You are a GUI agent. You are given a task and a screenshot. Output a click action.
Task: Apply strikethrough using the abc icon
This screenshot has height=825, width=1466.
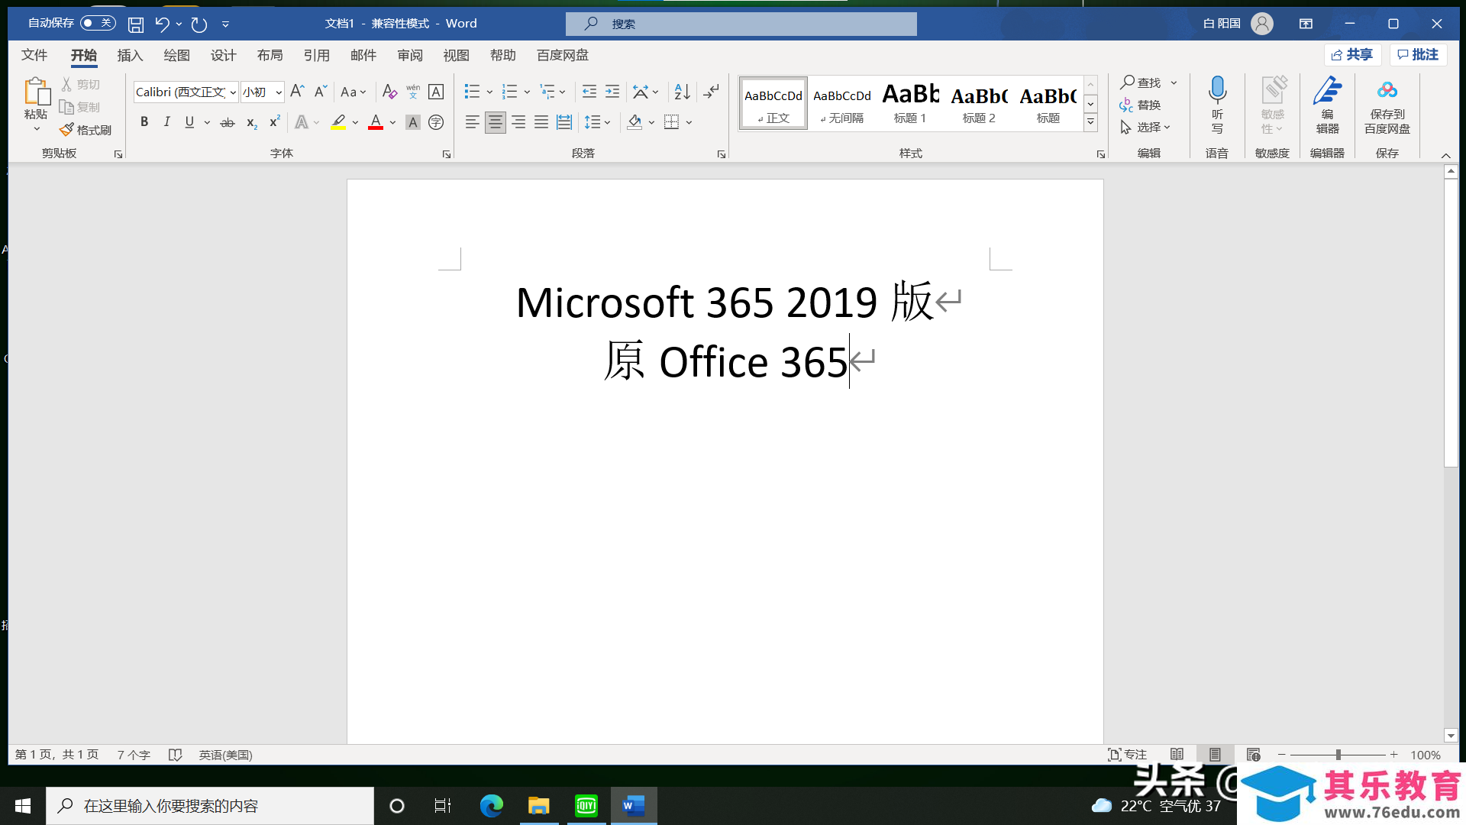point(227,122)
